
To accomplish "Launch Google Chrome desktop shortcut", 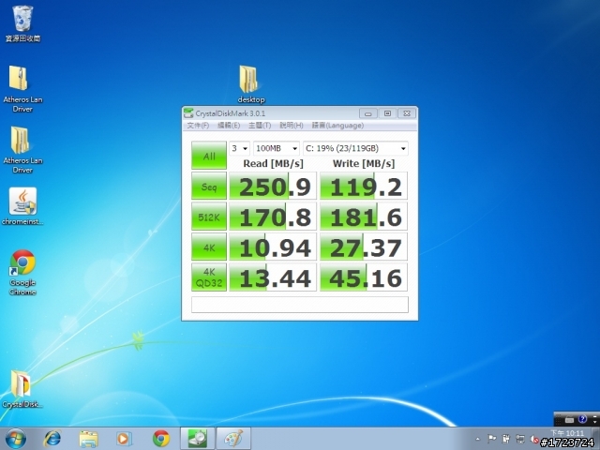I will tap(22, 273).
